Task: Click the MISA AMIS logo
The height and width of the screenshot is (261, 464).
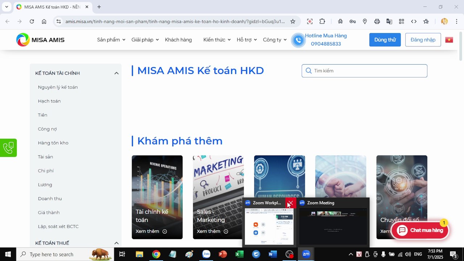Action: [x=40, y=40]
